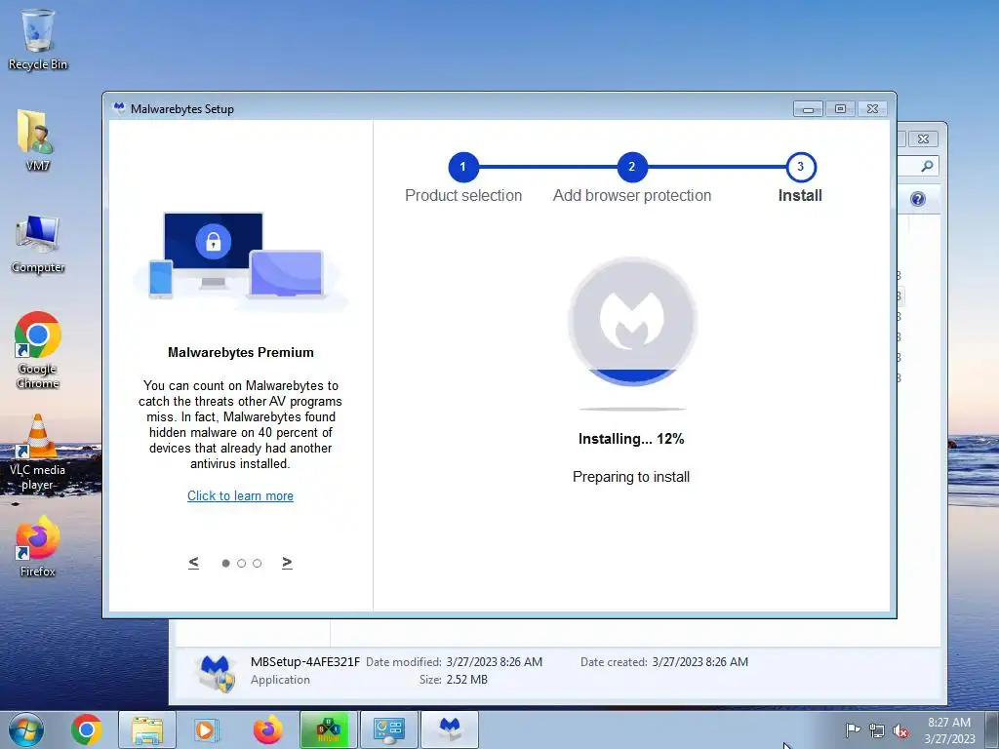999x749 pixels.
Task: Open File Explorer in the taskbar
Action: coord(147,729)
